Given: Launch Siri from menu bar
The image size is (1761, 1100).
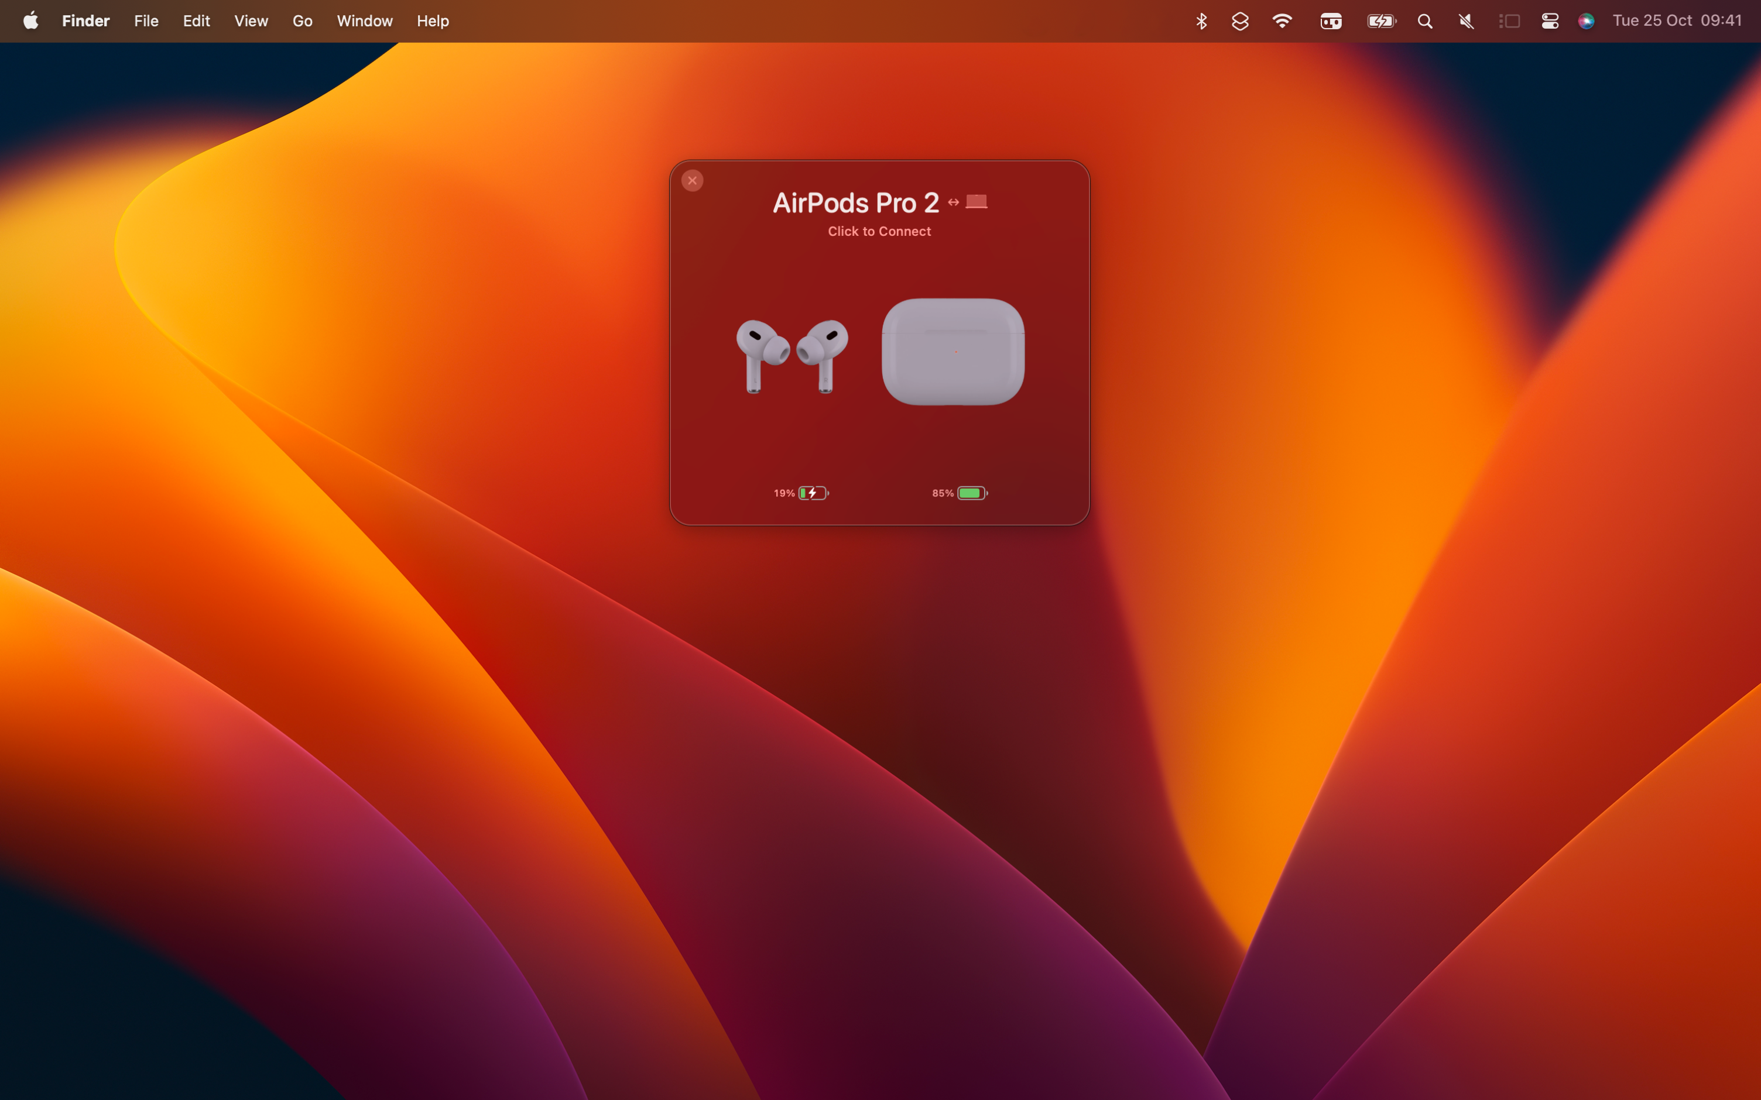Looking at the screenshot, I should pyautogui.click(x=1587, y=21).
